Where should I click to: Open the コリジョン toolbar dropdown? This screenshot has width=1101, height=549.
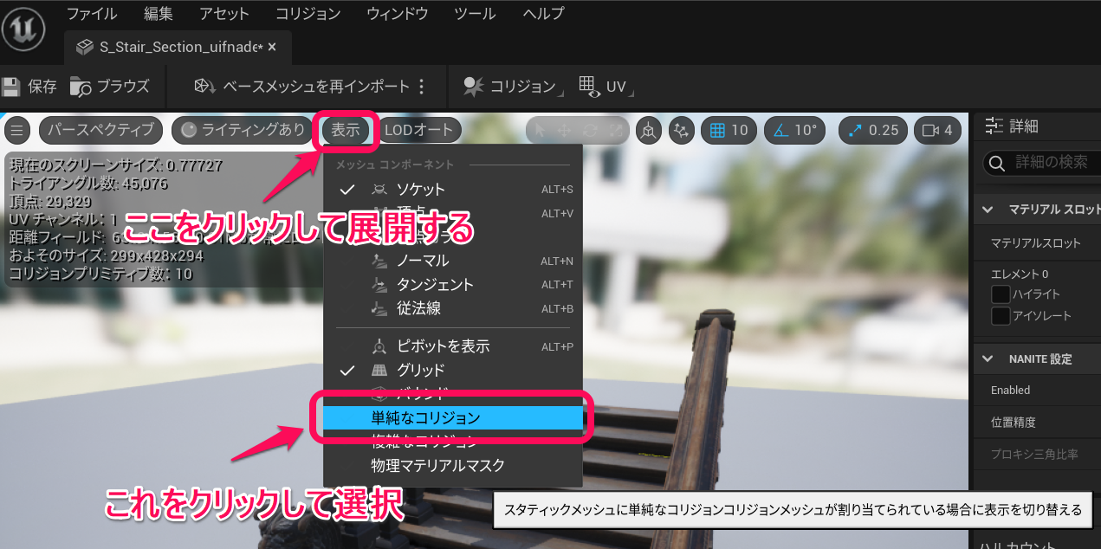tap(513, 87)
